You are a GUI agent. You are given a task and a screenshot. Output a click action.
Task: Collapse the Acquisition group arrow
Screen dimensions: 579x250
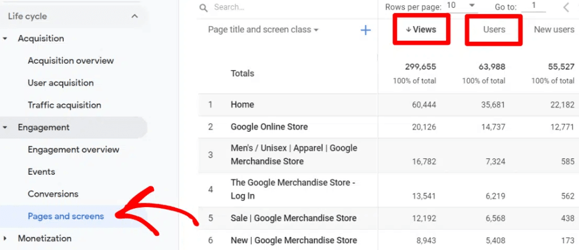[6, 38]
